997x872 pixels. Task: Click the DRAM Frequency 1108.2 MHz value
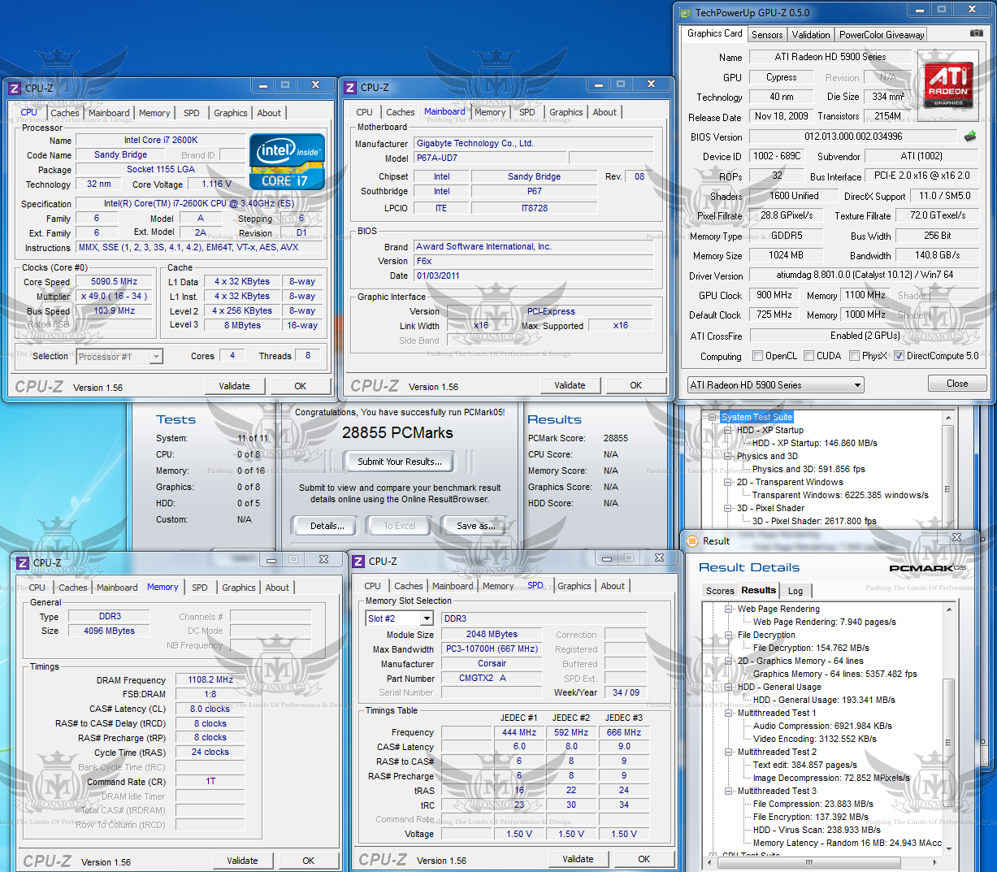(x=210, y=679)
